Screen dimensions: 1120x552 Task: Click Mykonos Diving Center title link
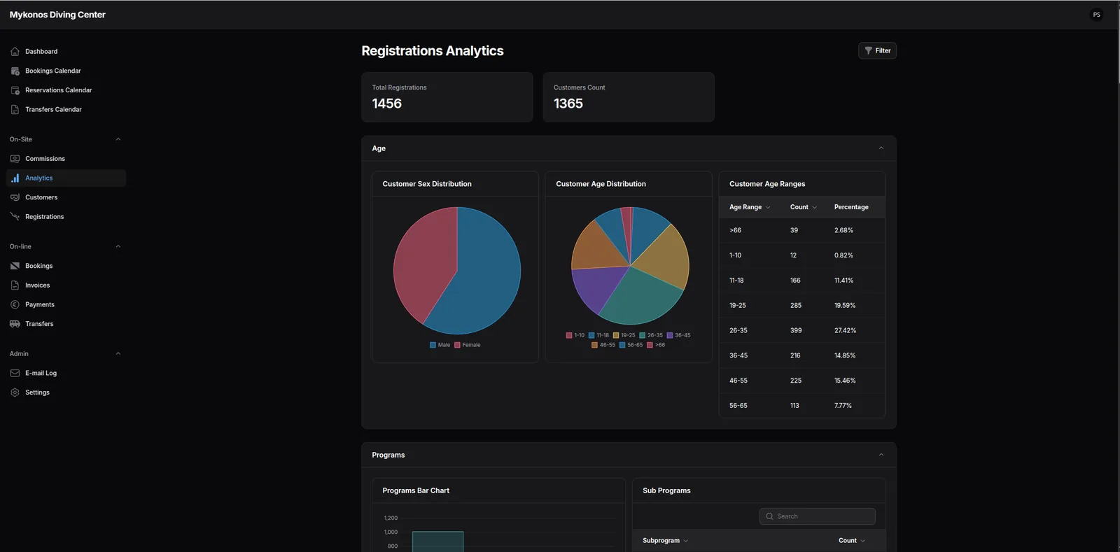[x=57, y=15]
